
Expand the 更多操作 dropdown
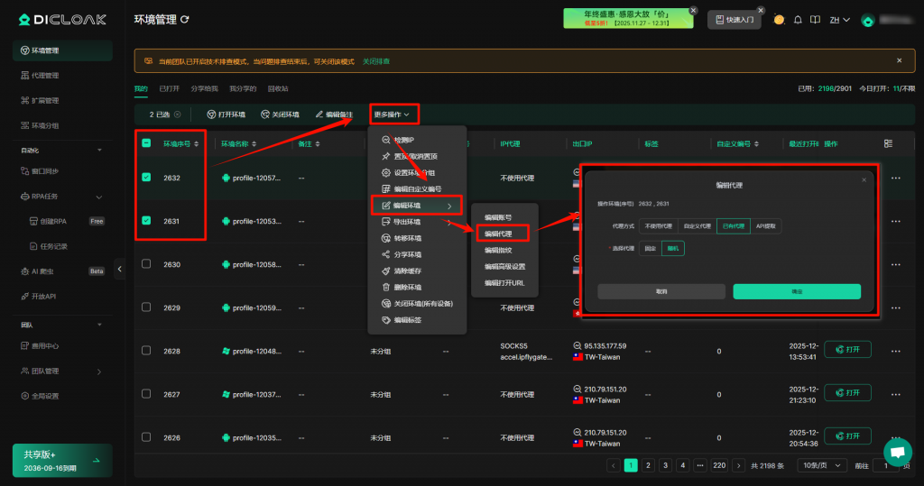pos(393,115)
